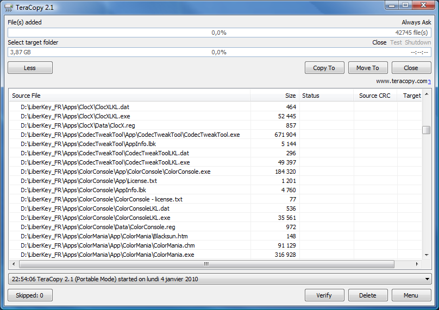The image size is (439, 310).
Task: Select the ColorConsole\App\License.txt row
Action: pos(215,181)
